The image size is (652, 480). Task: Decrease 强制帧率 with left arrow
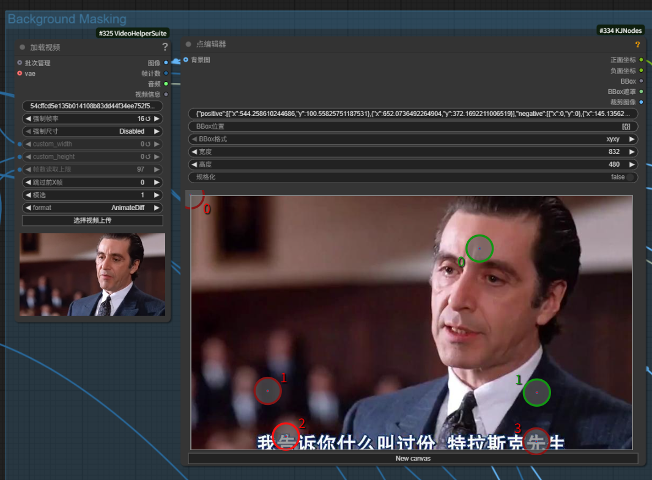[x=28, y=118]
